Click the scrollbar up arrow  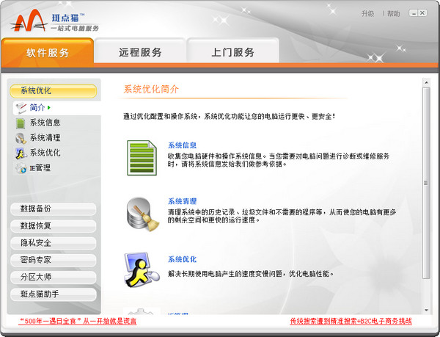[x=427, y=82]
